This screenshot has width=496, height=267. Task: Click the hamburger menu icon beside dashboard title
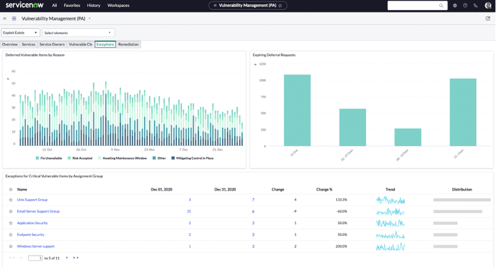(x=5, y=18)
